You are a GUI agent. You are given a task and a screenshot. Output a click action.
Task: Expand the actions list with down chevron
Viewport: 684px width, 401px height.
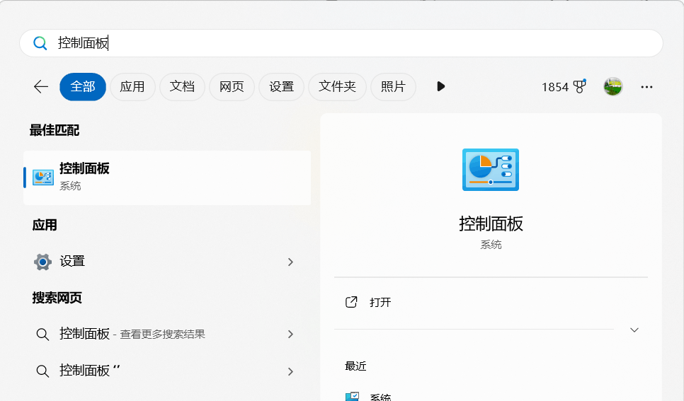(634, 330)
